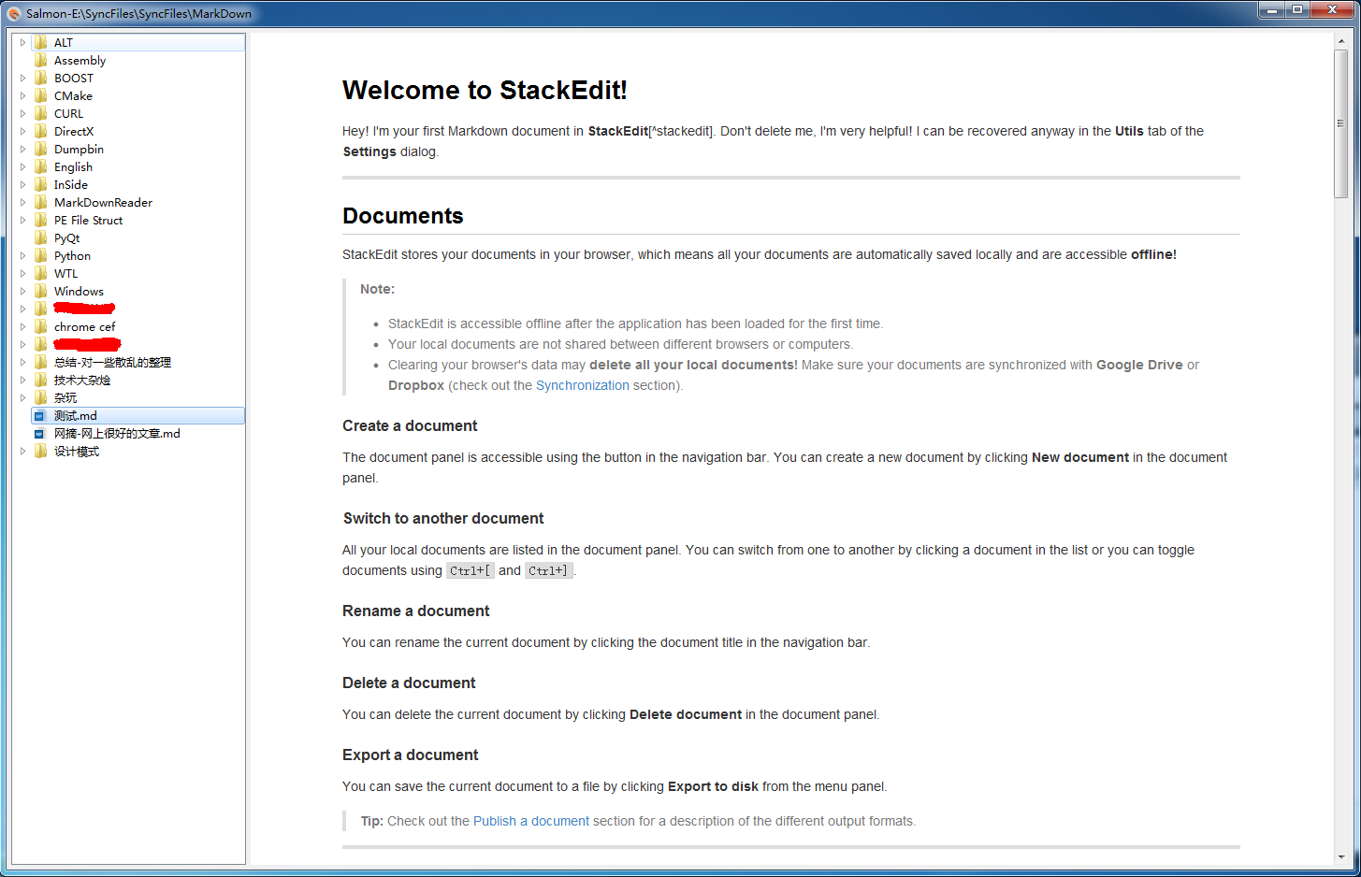Click the English folder icon

click(x=40, y=166)
